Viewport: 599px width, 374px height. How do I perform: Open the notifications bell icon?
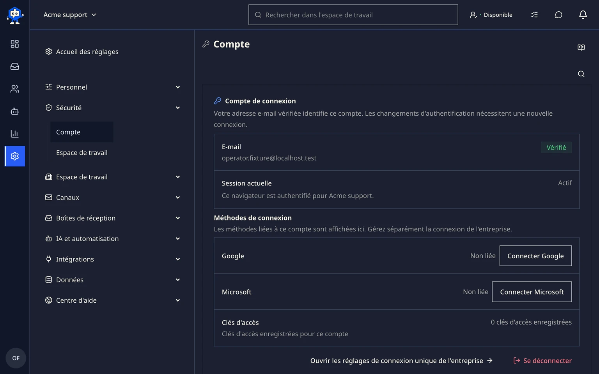point(583,15)
